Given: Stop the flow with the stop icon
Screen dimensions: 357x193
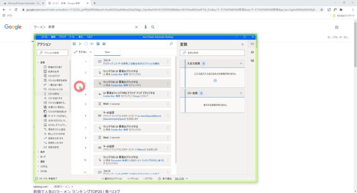Looking at the screenshot, I should tap(86, 44).
